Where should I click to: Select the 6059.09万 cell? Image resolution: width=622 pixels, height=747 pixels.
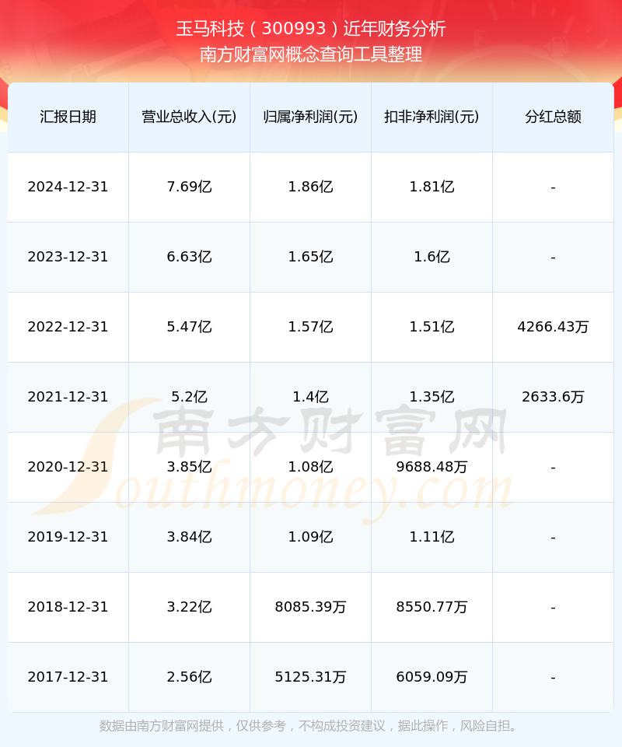tap(432, 677)
